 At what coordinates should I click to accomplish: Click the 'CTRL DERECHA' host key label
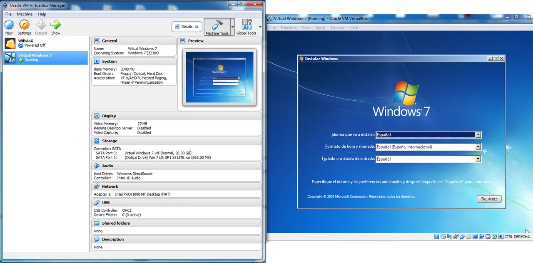[517, 237]
